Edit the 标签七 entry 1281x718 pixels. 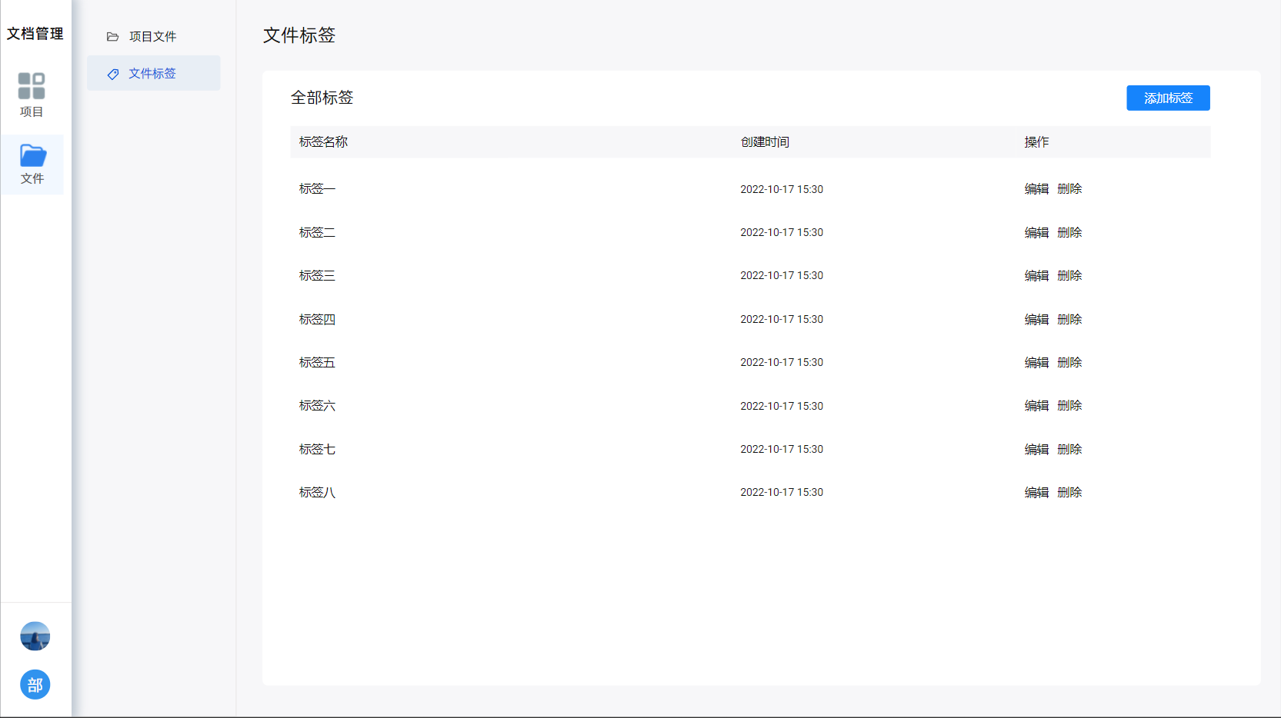[x=1036, y=450]
